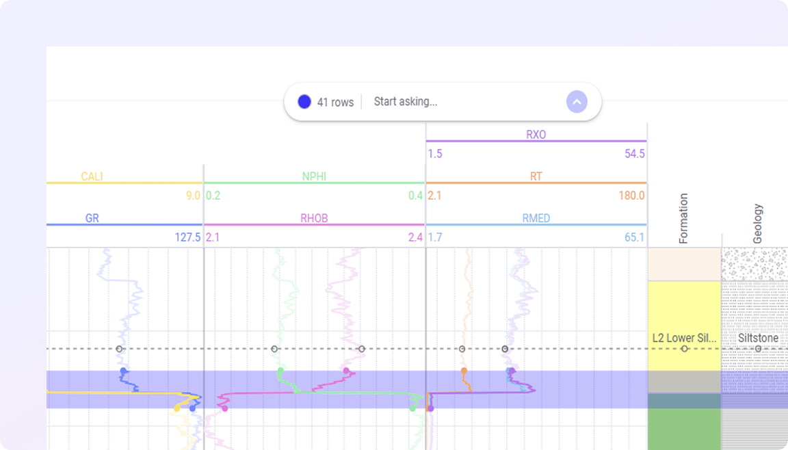
Task: Click the RXO max value 54.5
Action: coord(634,154)
